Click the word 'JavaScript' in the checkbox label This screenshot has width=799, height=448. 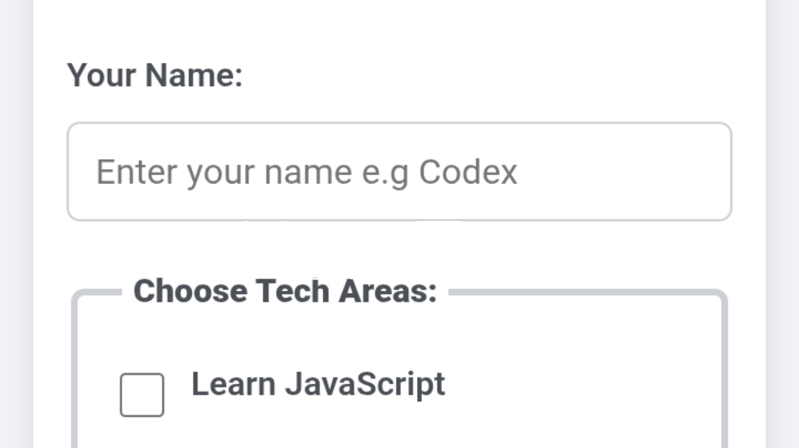365,384
